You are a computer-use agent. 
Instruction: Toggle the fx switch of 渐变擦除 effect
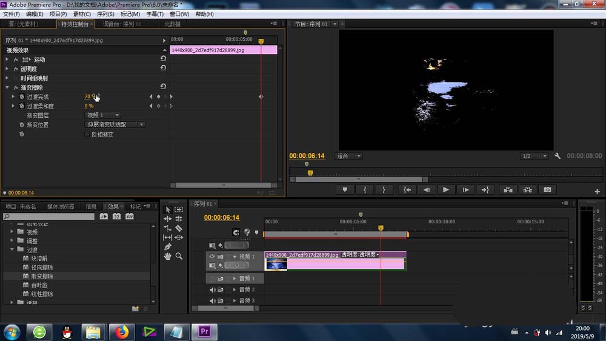16,87
